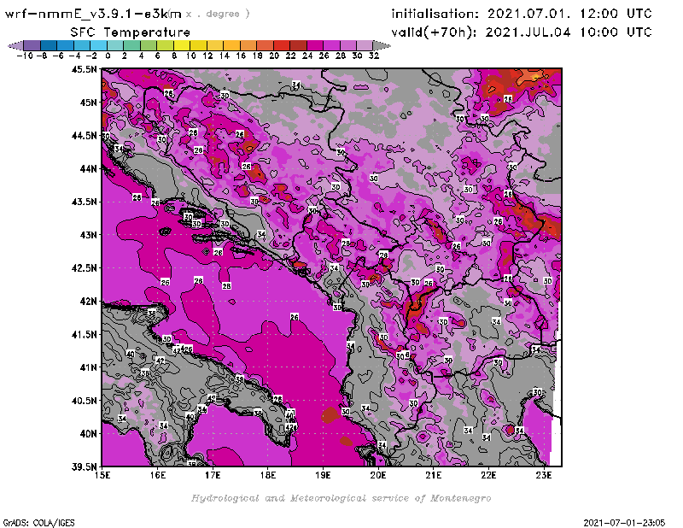Click the GrADS: COLA/IGES credit

(x=38, y=523)
